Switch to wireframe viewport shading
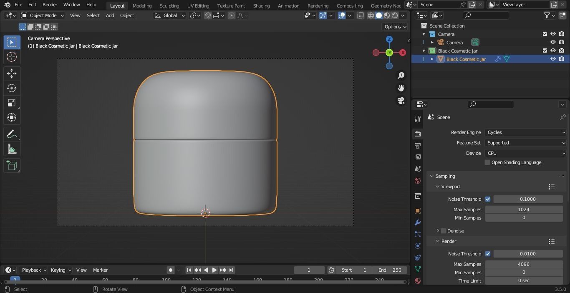 (x=371, y=15)
